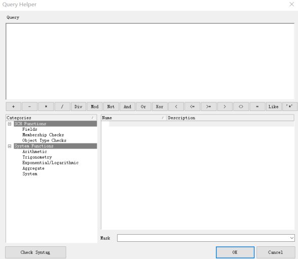Image resolution: width=298 pixels, height=259 pixels.
Task: Select the System subcategory
Action: coord(30,174)
